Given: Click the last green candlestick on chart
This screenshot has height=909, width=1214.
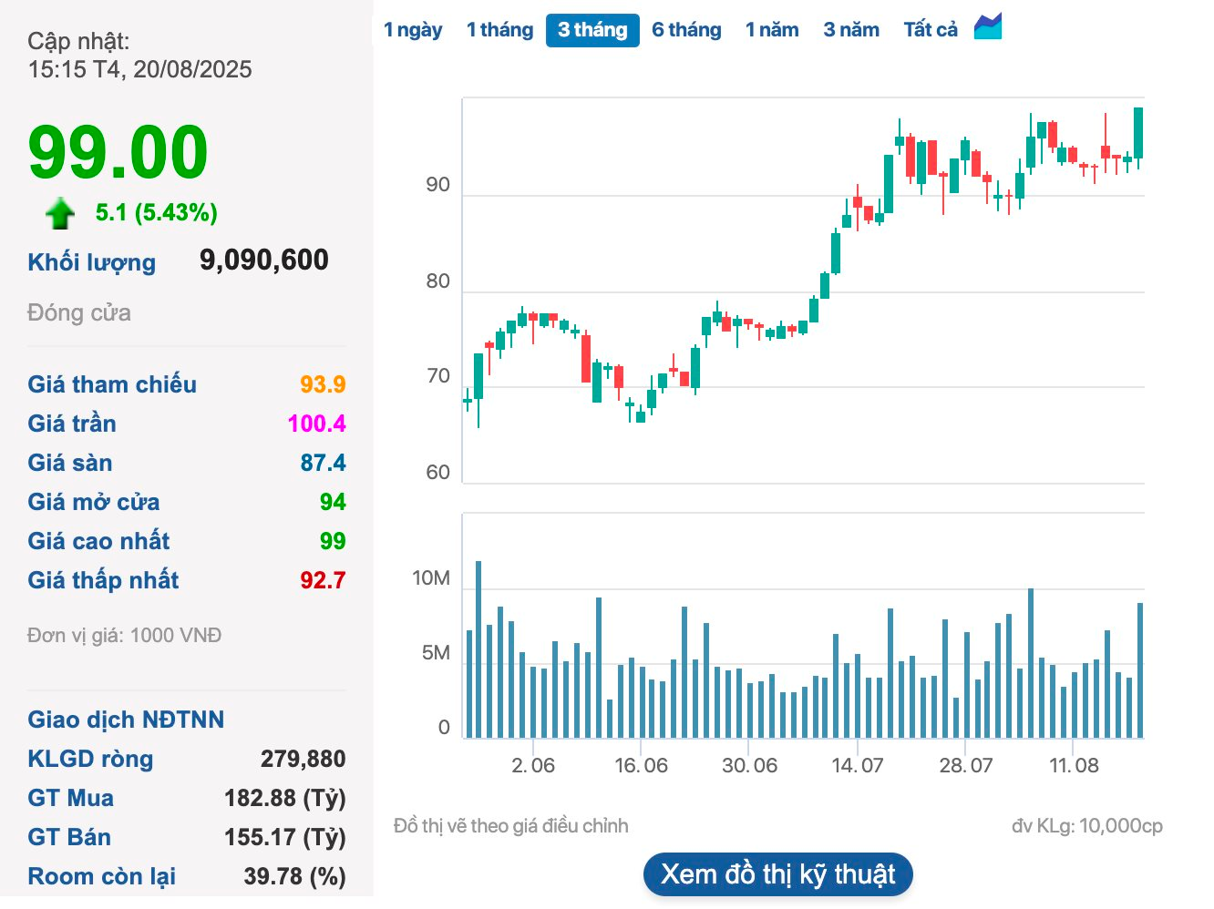Looking at the screenshot, I should [x=1138, y=133].
